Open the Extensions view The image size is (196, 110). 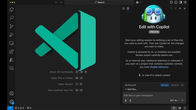11,52
